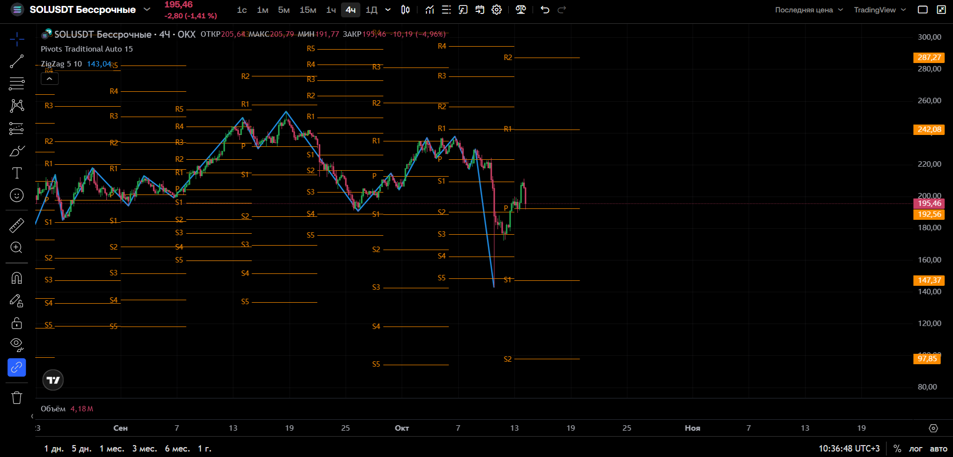953x457 pixels.
Task: Set range to 1 дн.
Action: [54, 449]
